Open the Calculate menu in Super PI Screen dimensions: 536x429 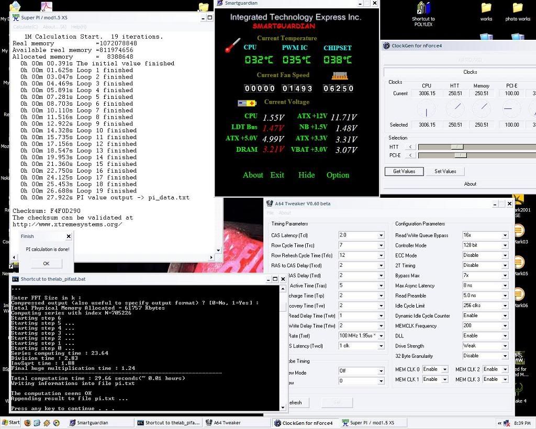point(26,27)
